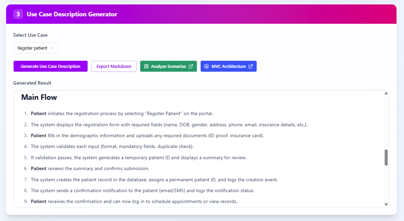Click the external link icon beside MVC Architecture
The image size is (404, 221).
pos(251,66)
